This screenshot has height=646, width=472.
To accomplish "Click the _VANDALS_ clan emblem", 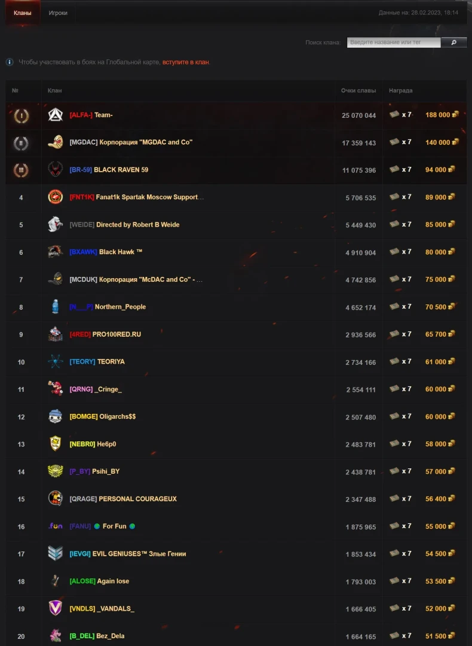I will click(56, 608).
